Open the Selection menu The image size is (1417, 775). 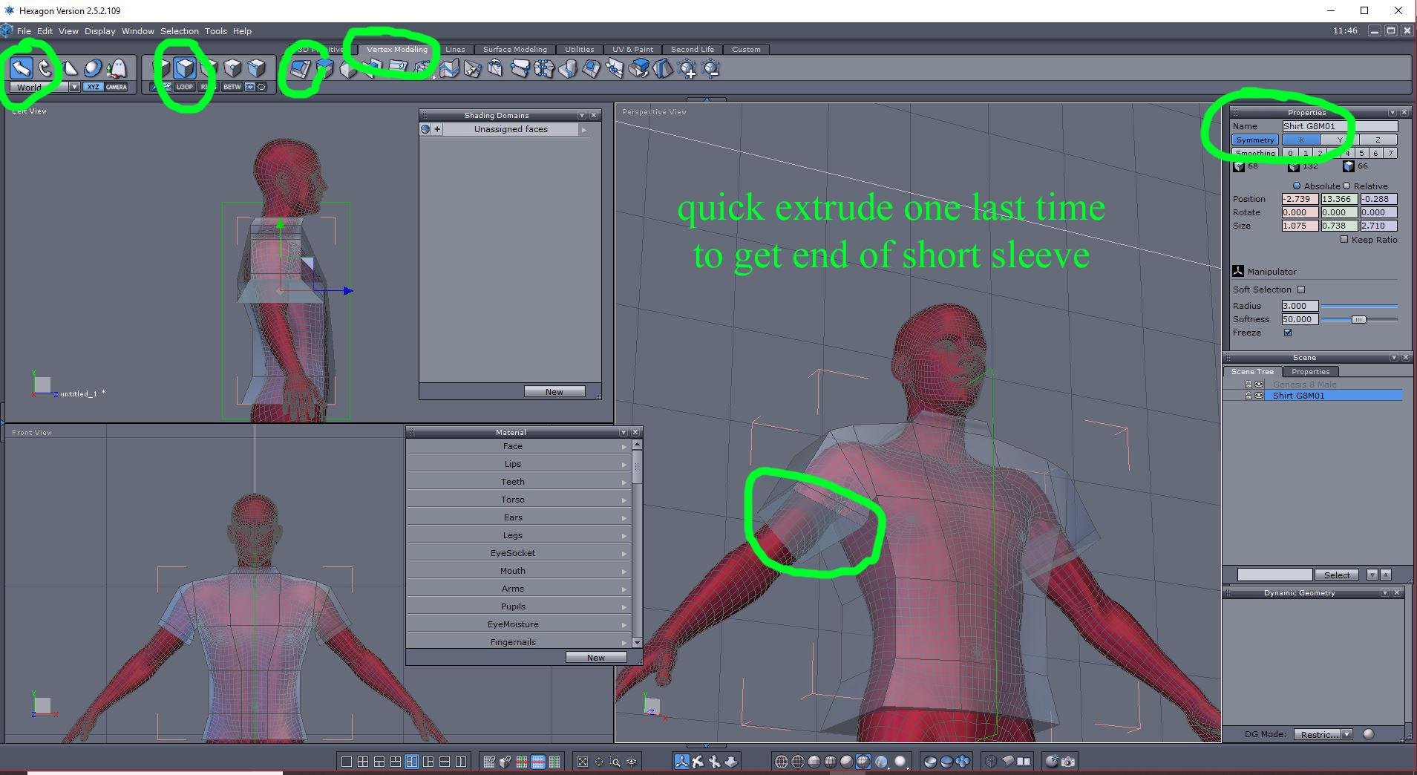coord(180,31)
